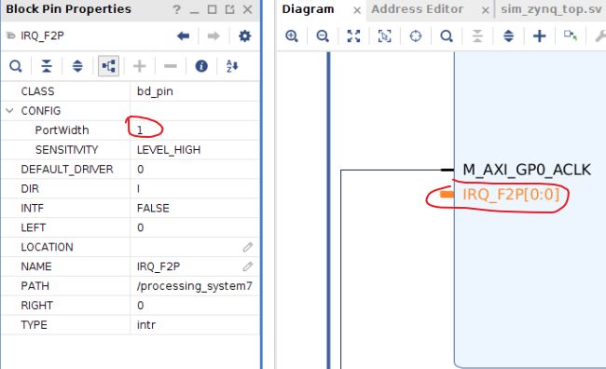Close the Block Pin Properties panel

click(x=248, y=9)
